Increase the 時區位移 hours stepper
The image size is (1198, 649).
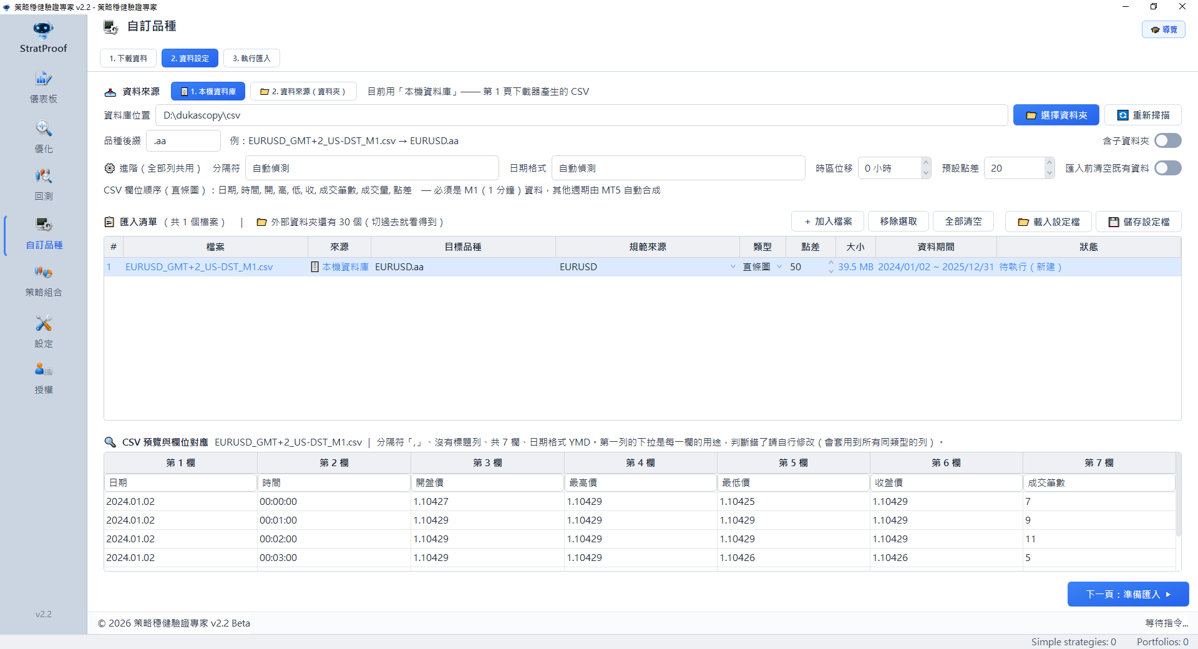pyautogui.click(x=926, y=163)
